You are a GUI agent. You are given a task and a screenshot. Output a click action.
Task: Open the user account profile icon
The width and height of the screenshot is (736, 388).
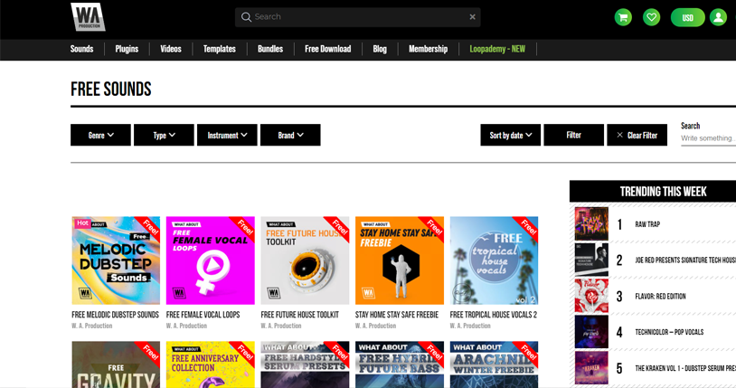tap(718, 17)
